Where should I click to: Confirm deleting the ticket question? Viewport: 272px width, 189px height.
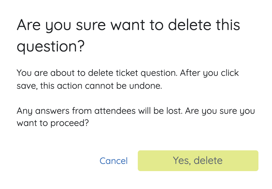(198, 160)
